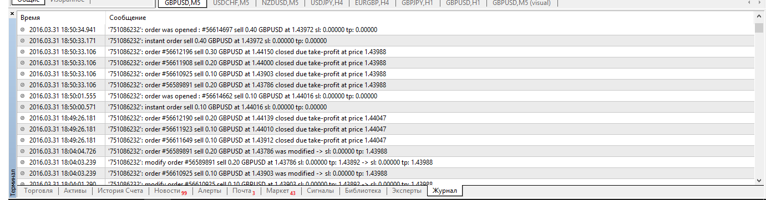This screenshot has height=200, width=766.
Task: Open the Активы tab
Action: click(x=75, y=191)
